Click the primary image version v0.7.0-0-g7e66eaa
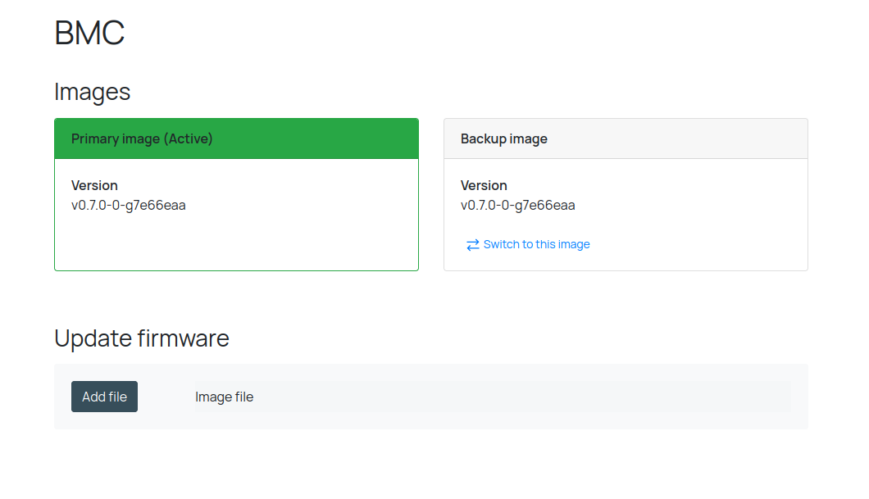 click(129, 206)
